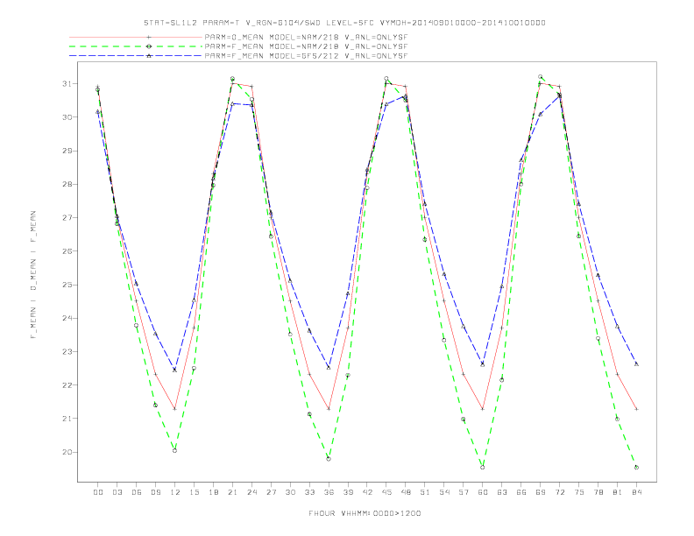Image resolution: width=694 pixels, height=536 pixels.
Task: Click x-axis forecast hour label 12
Action: pyautogui.click(x=175, y=492)
